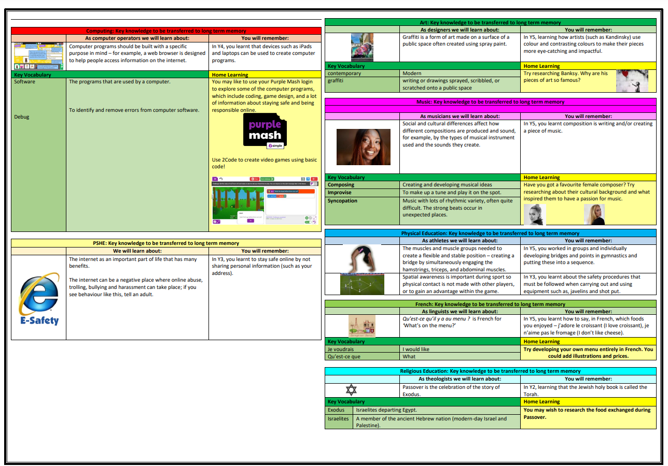The height and width of the screenshot is (466, 668).
Task: Click the 'Syncopation' vocabulary term
Action: point(342,201)
